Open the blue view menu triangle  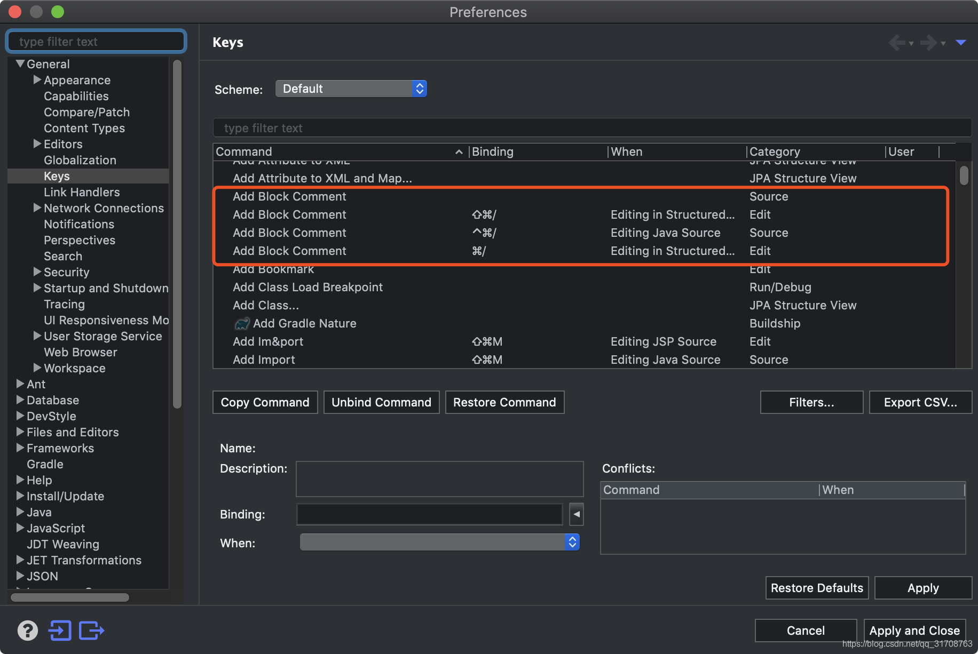click(x=961, y=43)
